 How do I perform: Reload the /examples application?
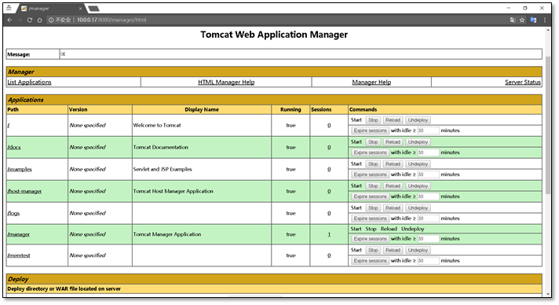pos(393,164)
